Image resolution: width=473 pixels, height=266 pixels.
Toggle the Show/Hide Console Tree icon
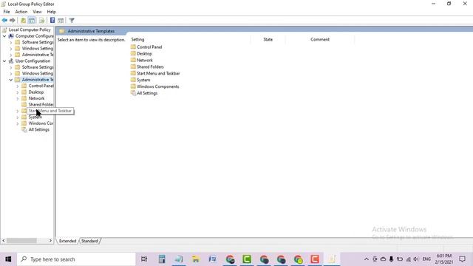32,21
